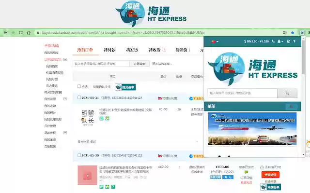Tick the 全选 select-all checkbox
Viewport: 310px width, 193px height.
(x=79, y=86)
